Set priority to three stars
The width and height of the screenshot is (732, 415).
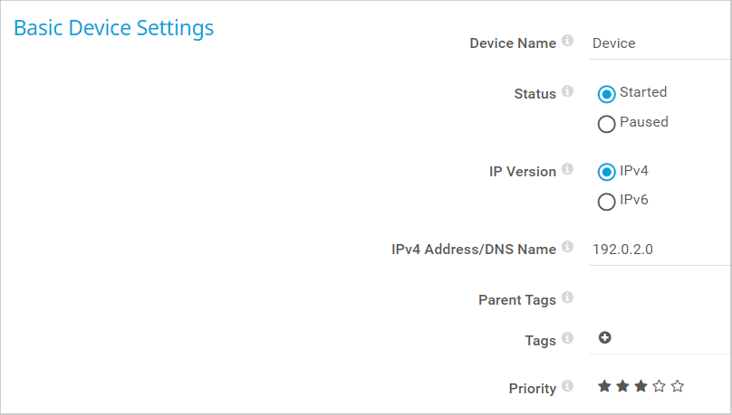(640, 386)
